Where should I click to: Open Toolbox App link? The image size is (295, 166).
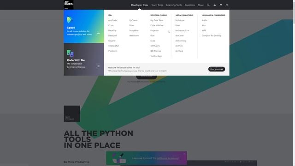pos(156,56)
